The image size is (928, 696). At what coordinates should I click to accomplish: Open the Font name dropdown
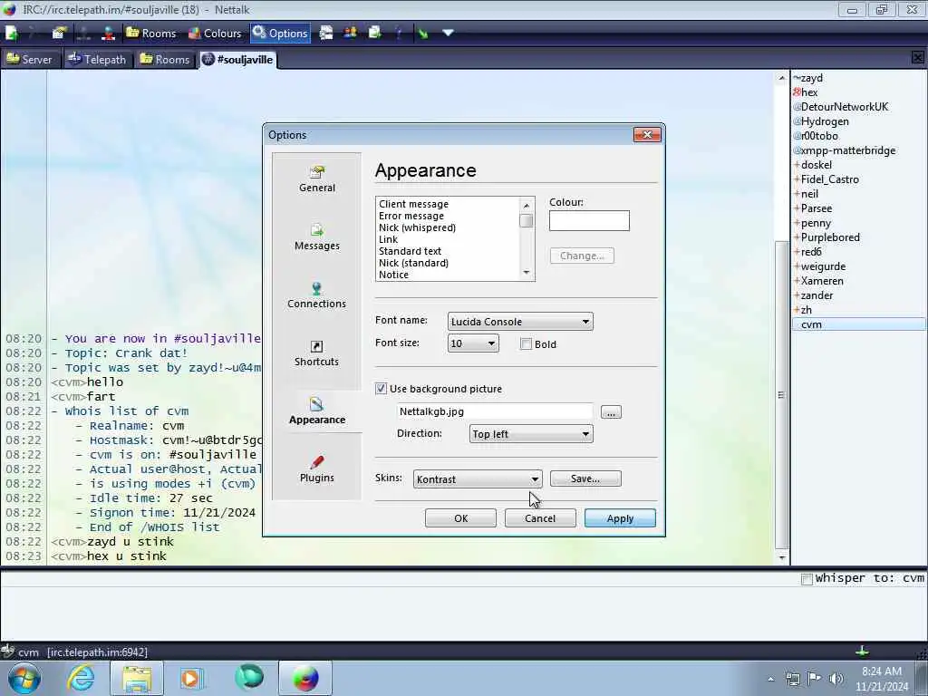(520, 322)
